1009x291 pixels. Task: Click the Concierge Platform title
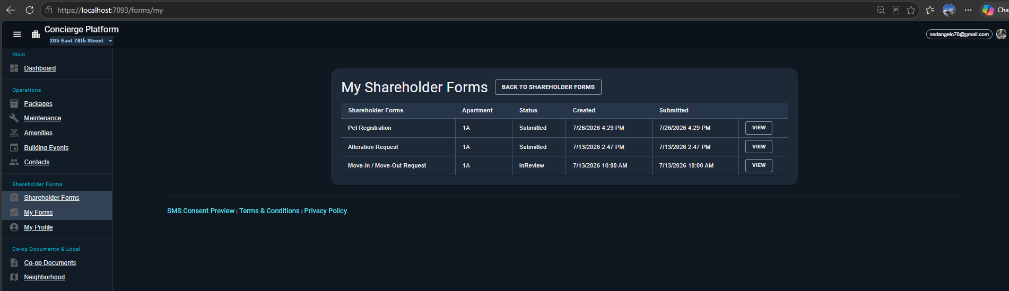click(x=82, y=30)
